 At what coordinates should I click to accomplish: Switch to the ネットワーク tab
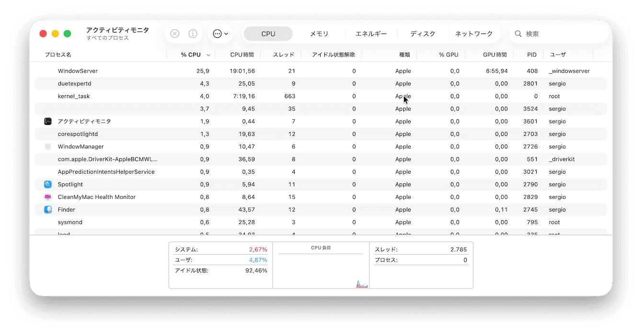(x=474, y=34)
